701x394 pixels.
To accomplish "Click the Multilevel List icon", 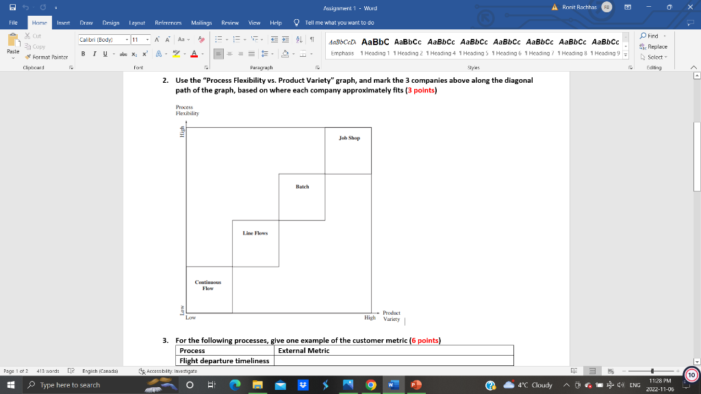I will coord(255,39).
